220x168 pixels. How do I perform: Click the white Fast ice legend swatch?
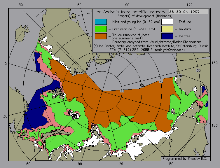pos(167,22)
